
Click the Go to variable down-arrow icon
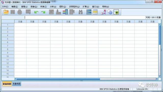(58, 12)
